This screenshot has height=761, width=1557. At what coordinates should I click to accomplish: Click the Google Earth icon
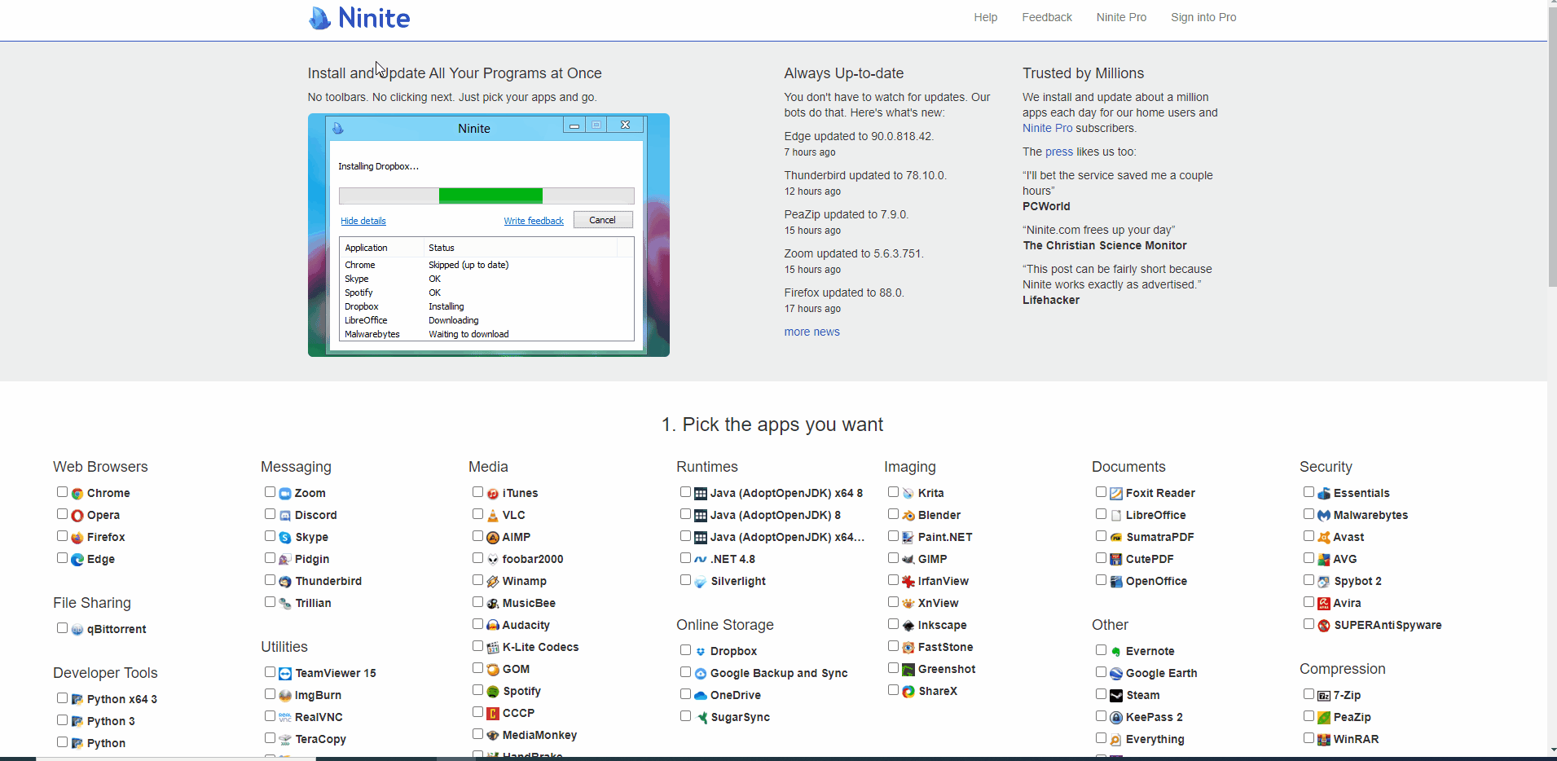pos(1116,674)
